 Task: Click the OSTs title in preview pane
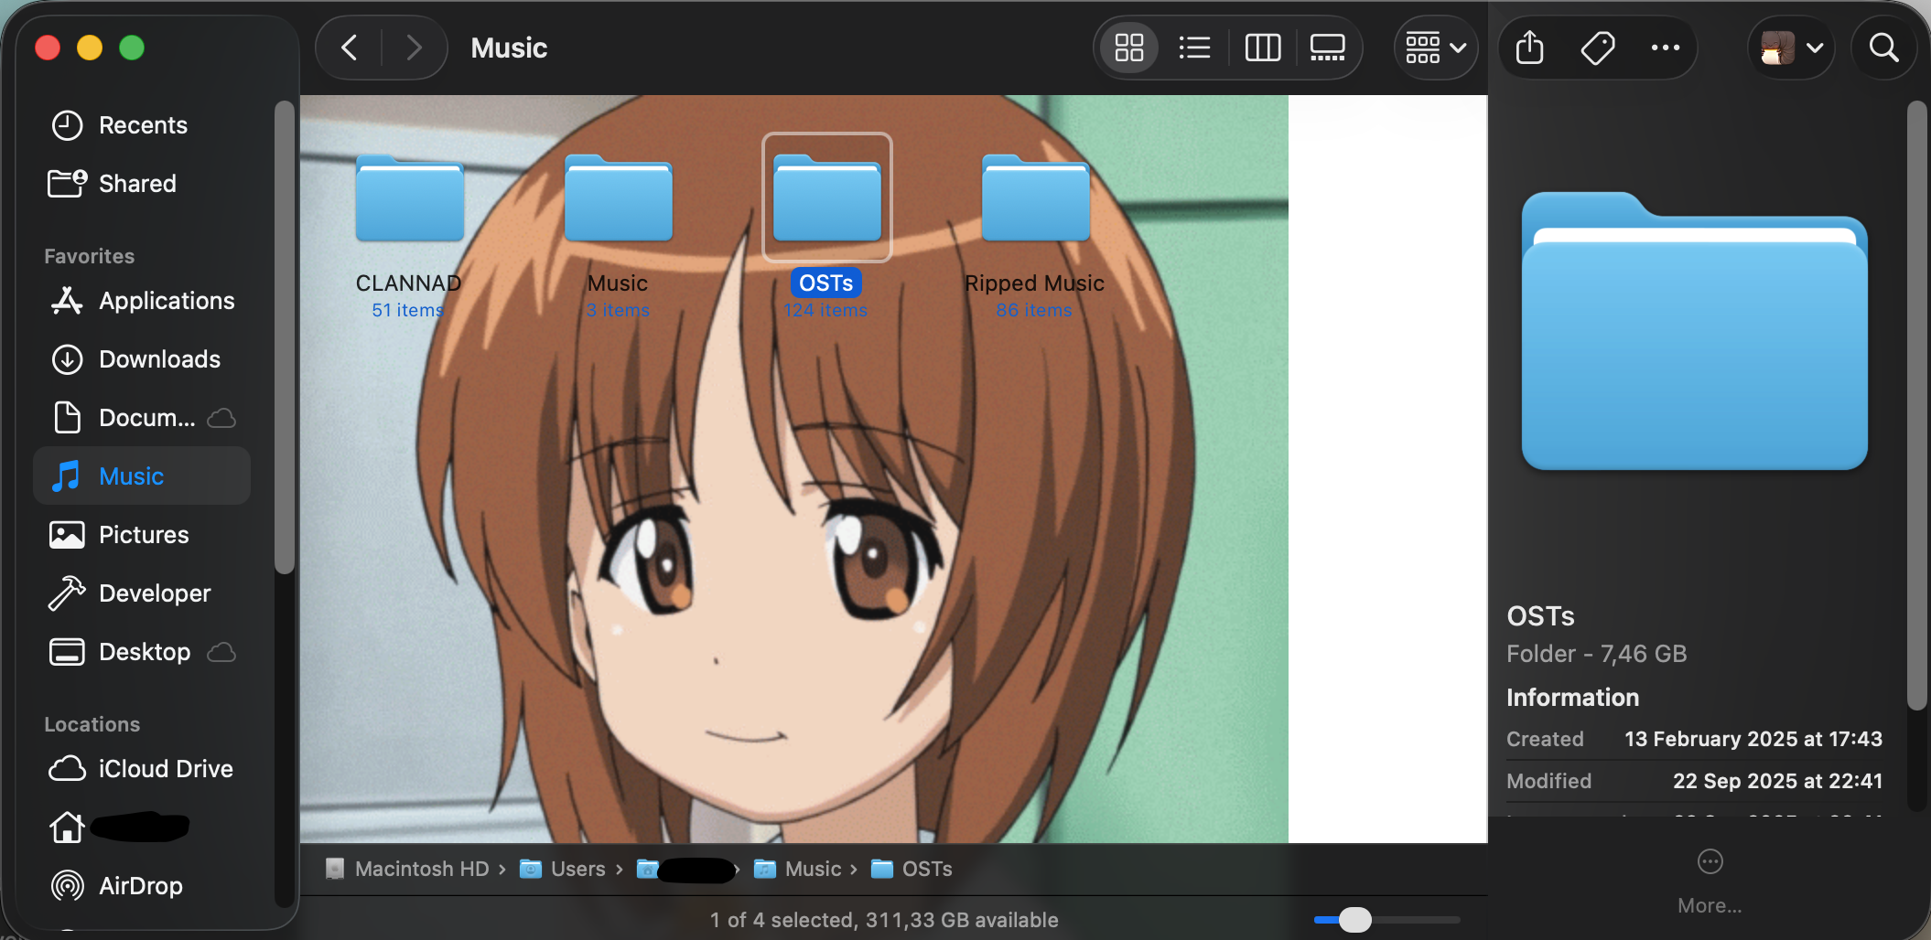1540,616
